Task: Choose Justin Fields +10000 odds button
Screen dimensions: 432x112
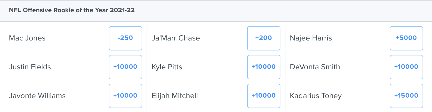Action: point(125,67)
